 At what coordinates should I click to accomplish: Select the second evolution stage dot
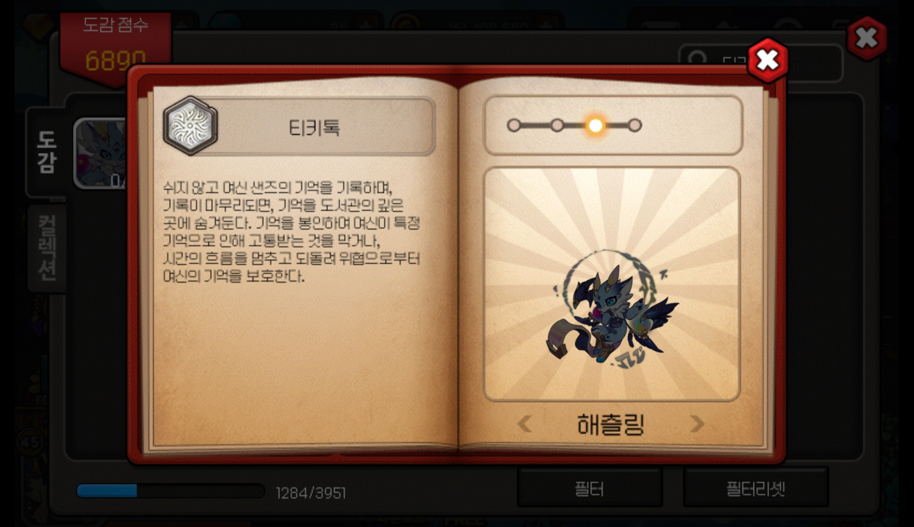[x=557, y=126]
